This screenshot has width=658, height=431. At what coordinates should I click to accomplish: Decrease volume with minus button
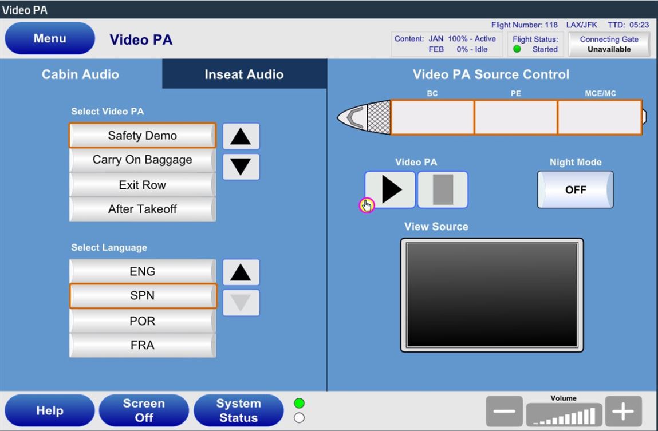[x=504, y=411]
